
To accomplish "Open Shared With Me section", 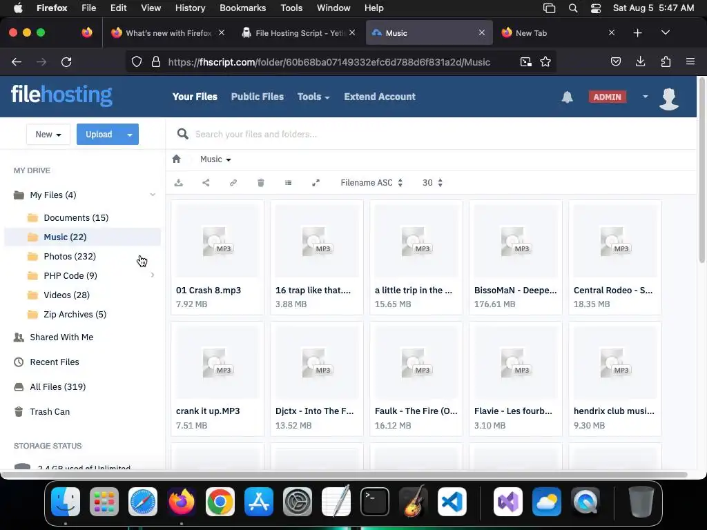I will [61, 337].
